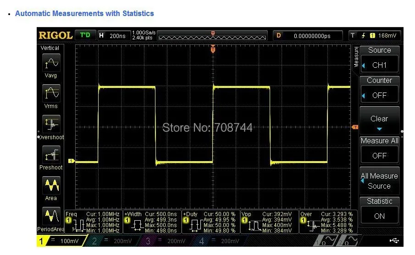This screenshot has width=415, height=255.
Task: Select channel 3 tab at 200mV
Action: point(166,241)
